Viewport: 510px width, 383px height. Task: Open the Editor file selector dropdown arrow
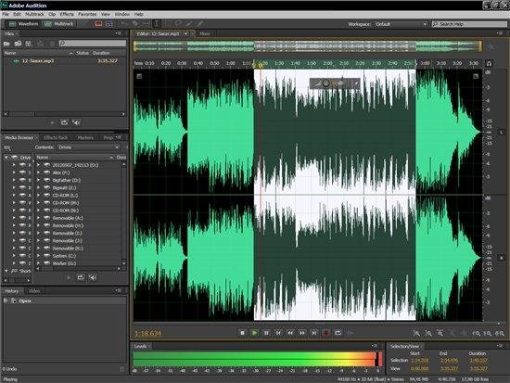(x=186, y=33)
